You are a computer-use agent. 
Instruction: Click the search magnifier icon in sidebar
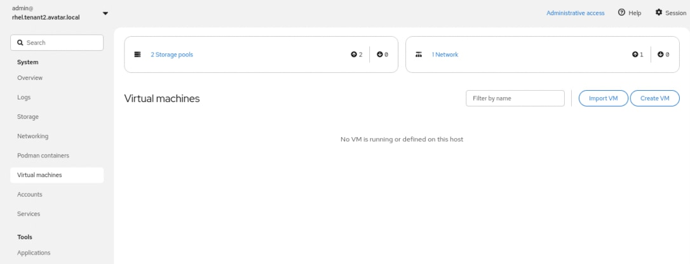20,43
